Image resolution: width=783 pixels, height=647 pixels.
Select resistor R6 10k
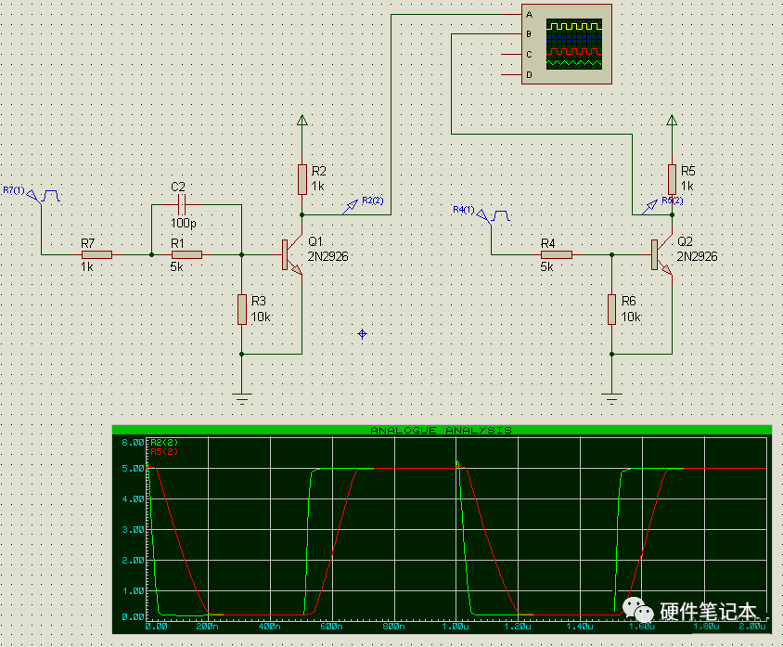click(611, 308)
